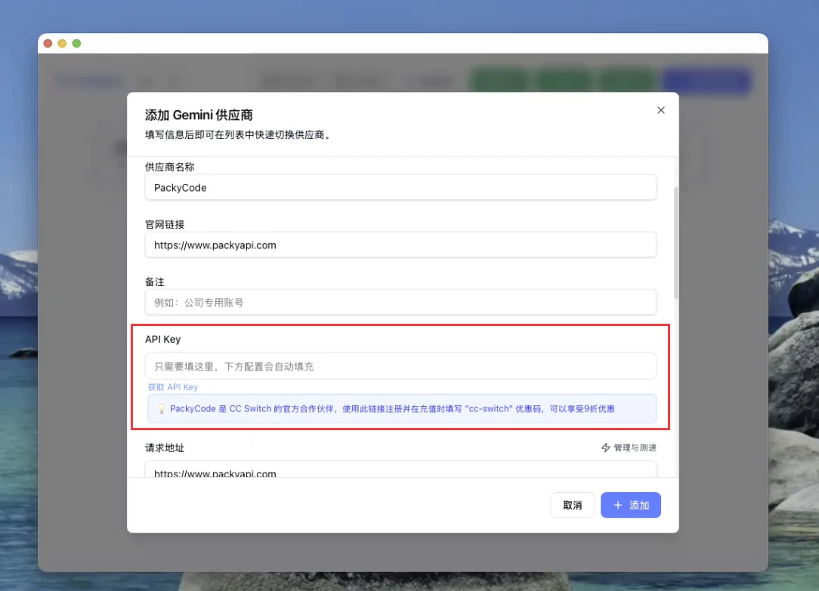The width and height of the screenshot is (819, 591).
Task: Select the 请求地址 URL field at the bottom
Action: 400,472
